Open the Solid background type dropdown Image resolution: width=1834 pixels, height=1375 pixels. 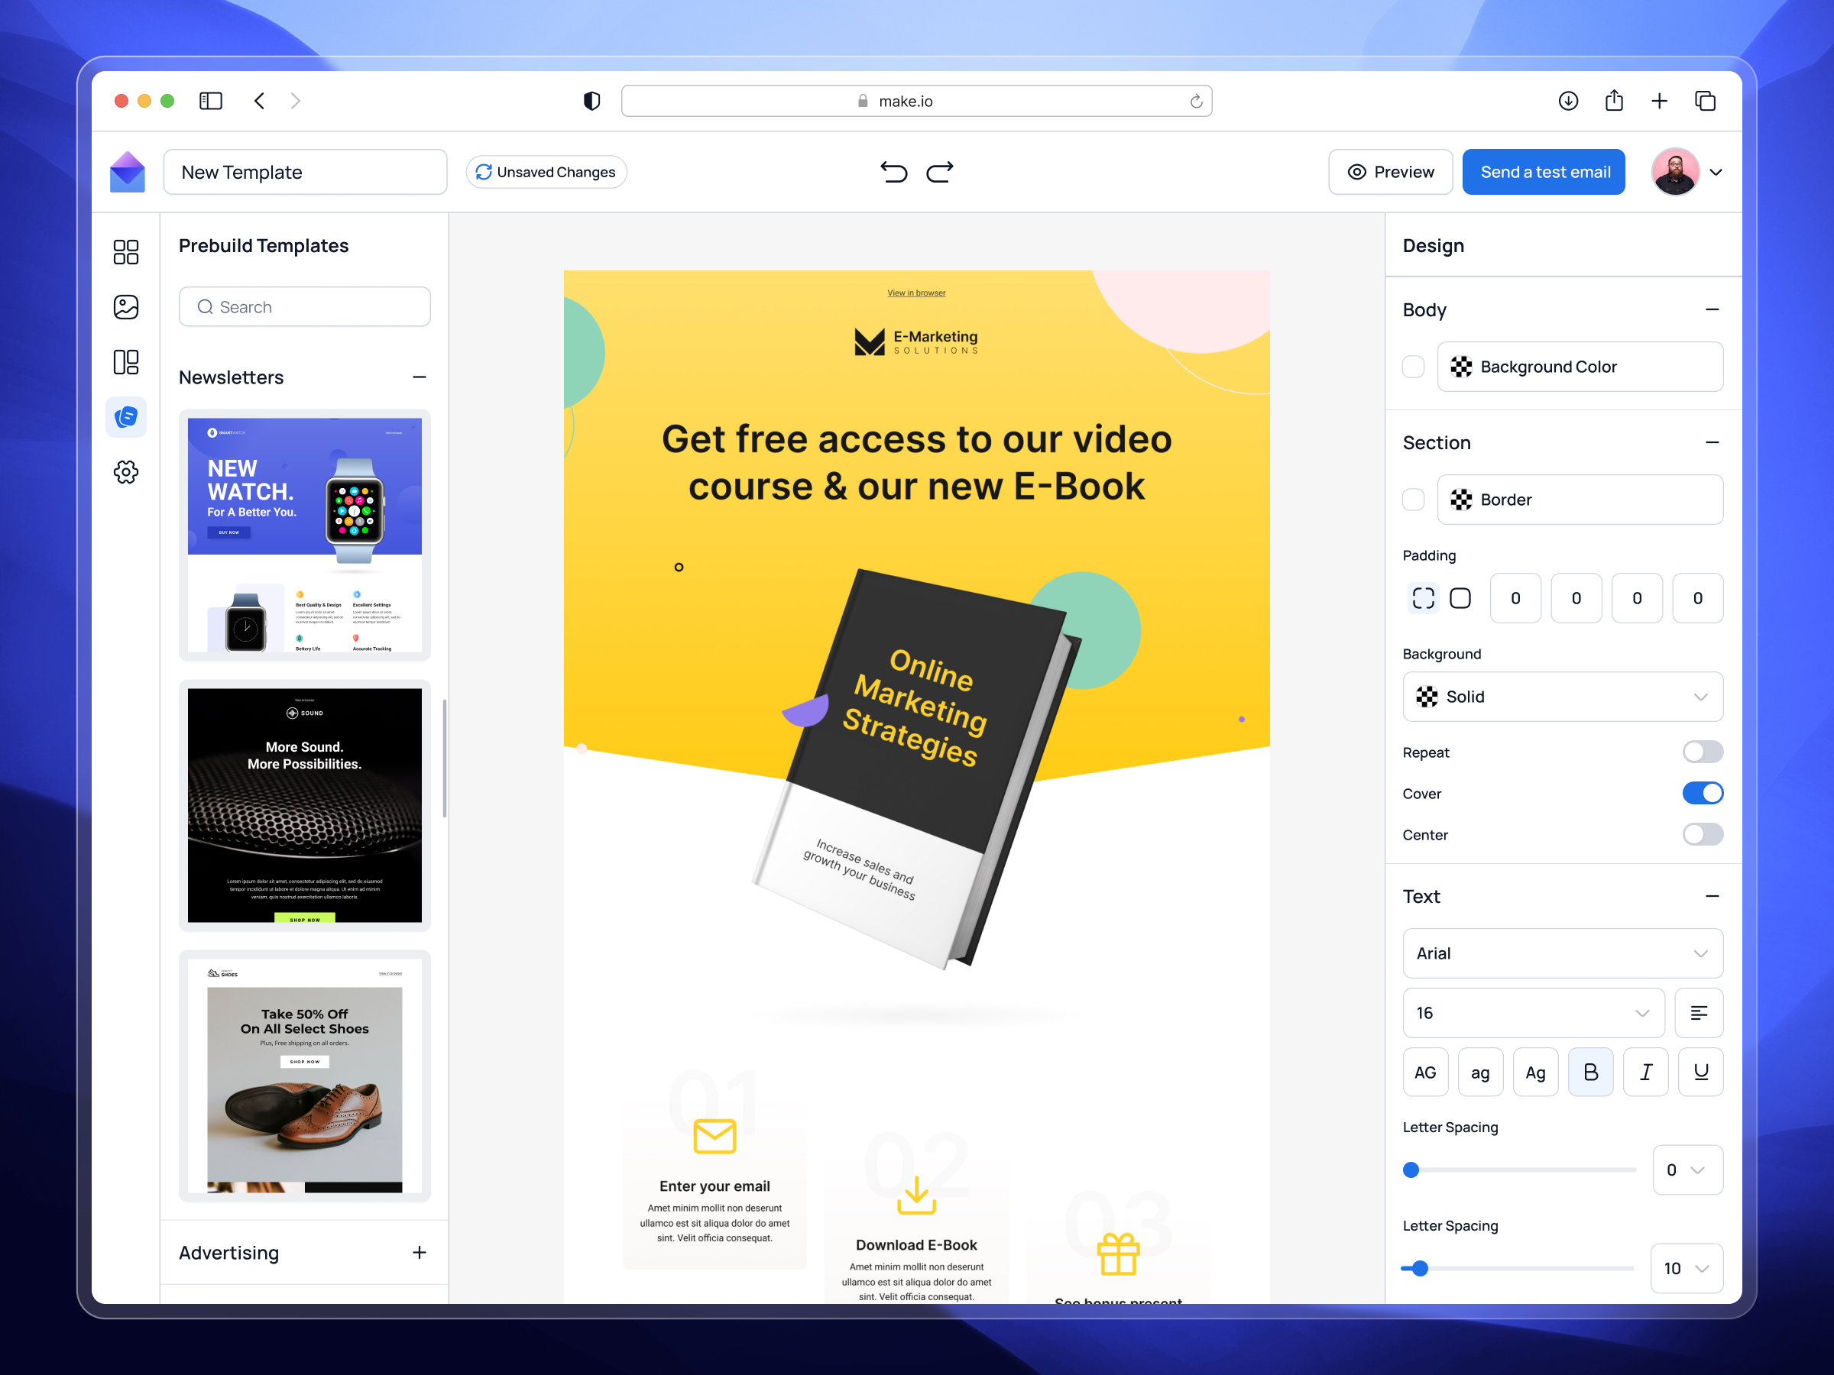click(x=1562, y=696)
